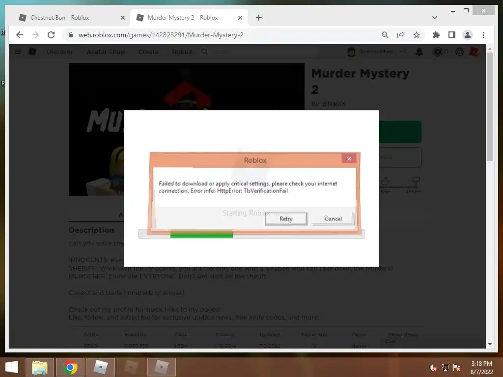Viewport: 503px width, 377px height.
Task: Open Google Chrome from the taskbar
Action: tap(70, 367)
